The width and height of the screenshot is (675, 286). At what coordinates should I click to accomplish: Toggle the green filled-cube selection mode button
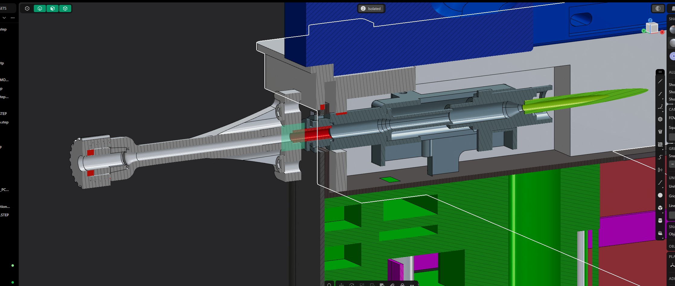click(53, 8)
